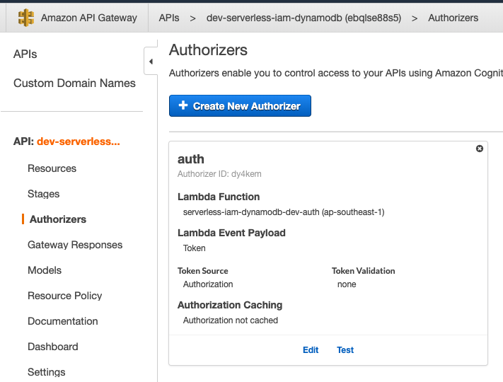Open Gateway Responses
The width and height of the screenshot is (503, 382).
75,245
